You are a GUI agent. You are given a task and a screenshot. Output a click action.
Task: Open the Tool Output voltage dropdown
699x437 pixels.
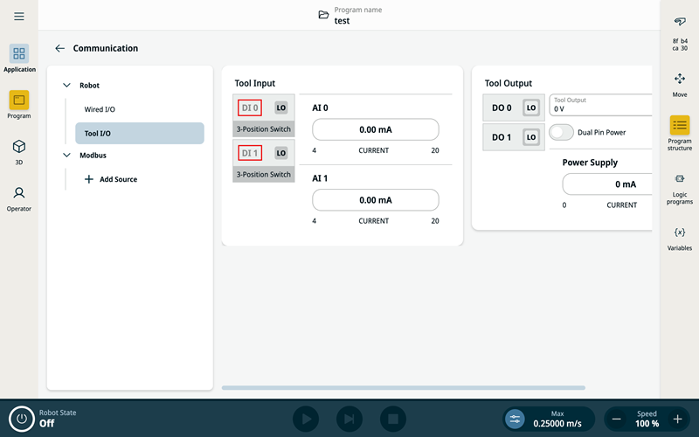point(601,105)
